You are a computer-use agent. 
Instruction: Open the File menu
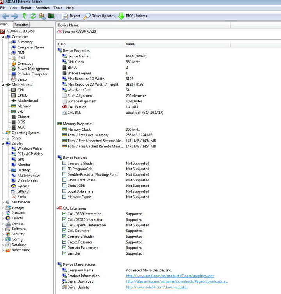click(3, 8)
